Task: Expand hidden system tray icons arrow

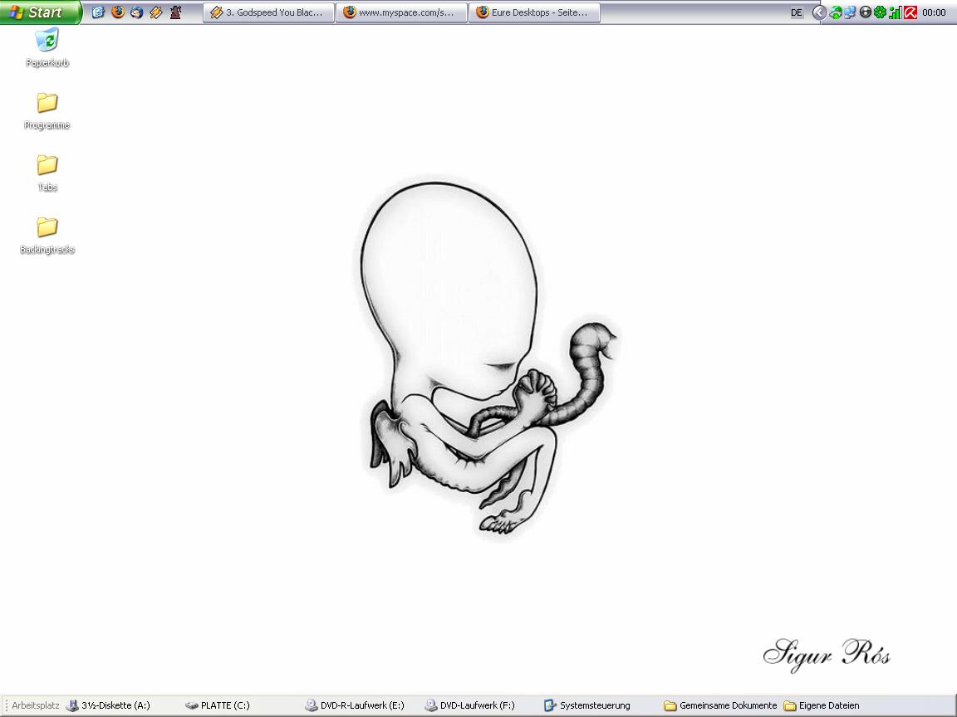Action: tap(820, 12)
